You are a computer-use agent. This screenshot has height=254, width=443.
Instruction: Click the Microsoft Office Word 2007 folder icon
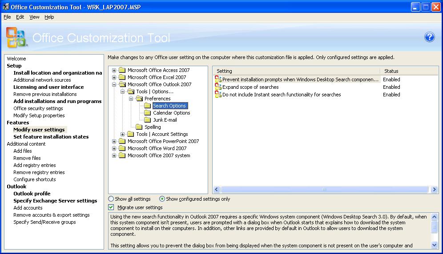[122, 148]
